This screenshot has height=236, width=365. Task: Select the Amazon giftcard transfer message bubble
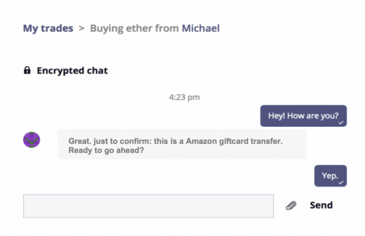pos(182,144)
